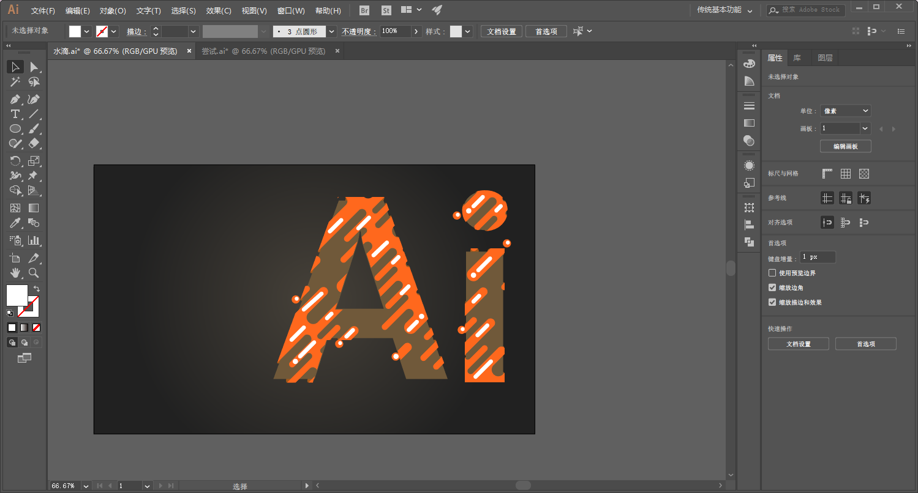This screenshot has height=493, width=918.
Task: Switch to the 尝试.ai document tab
Action: (265, 51)
